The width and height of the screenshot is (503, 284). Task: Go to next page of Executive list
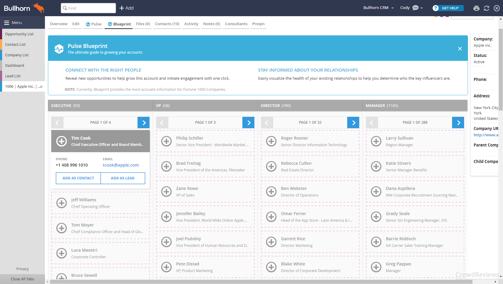(x=144, y=123)
